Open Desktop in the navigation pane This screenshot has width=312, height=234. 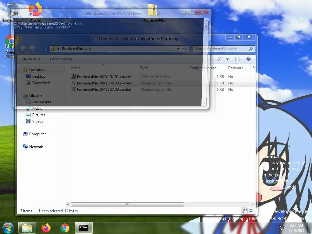tap(39, 76)
